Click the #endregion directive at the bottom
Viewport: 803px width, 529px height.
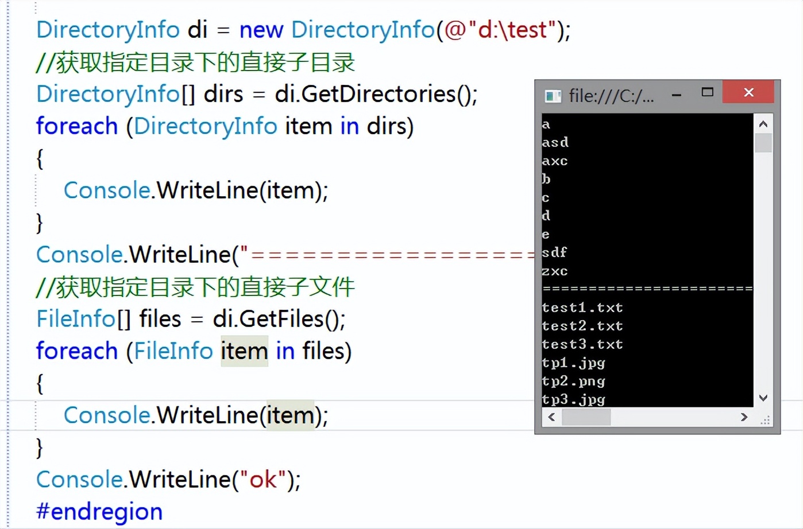(99, 511)
